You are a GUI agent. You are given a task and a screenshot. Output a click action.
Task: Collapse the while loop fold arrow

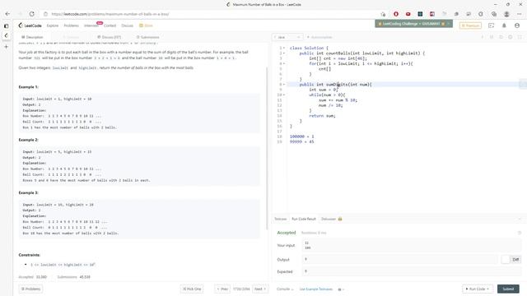tap(284, 95)
